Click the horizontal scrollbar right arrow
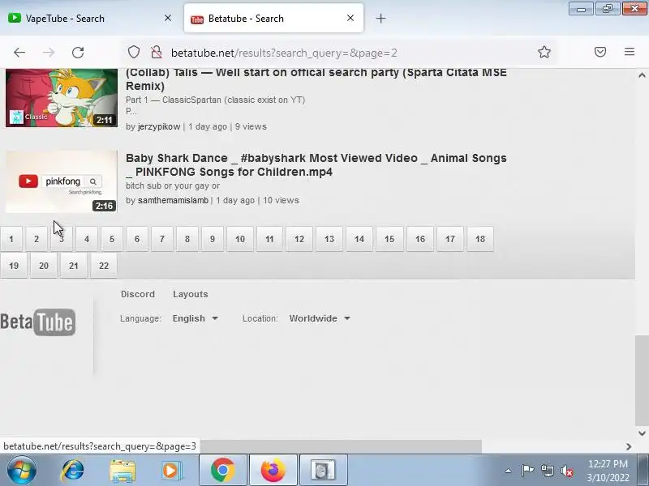The image size is (649, 486). (x=629, y=447)
